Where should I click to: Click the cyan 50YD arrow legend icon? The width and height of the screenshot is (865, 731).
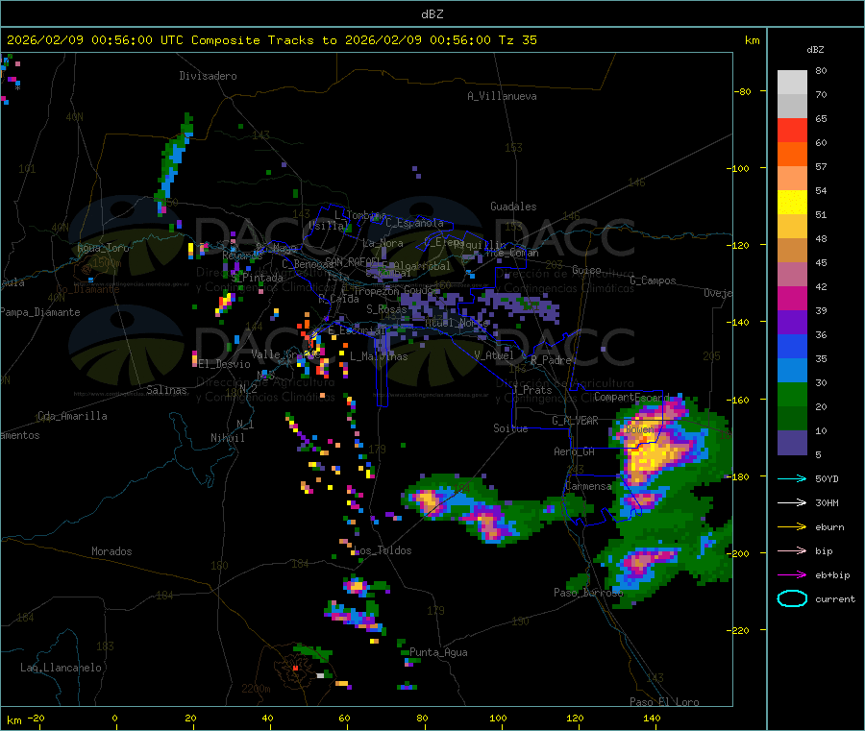[792, 478]
